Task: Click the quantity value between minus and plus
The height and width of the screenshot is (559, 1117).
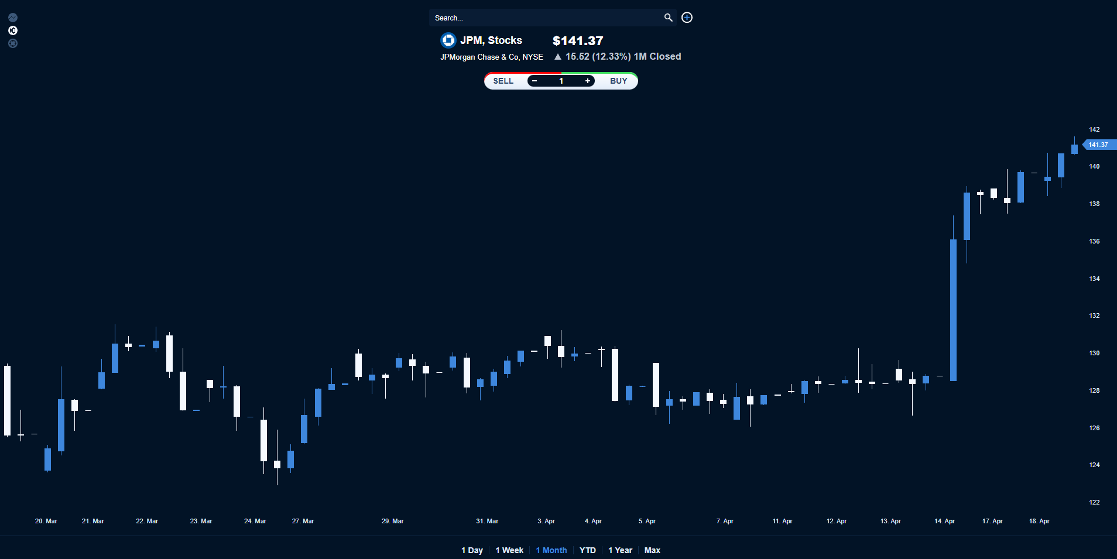Action: [561, 81]
